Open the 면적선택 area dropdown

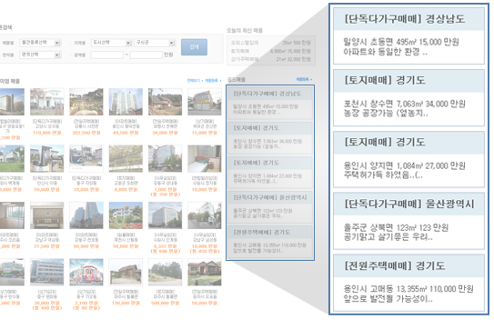(40, 55)
